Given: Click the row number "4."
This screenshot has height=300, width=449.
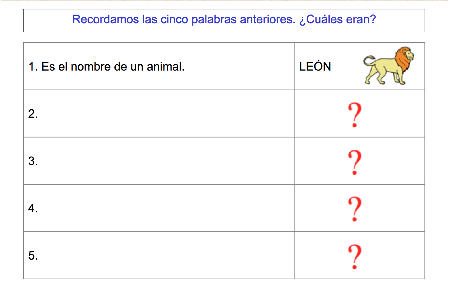Looking at the screenshot, I should coord(33,208).
